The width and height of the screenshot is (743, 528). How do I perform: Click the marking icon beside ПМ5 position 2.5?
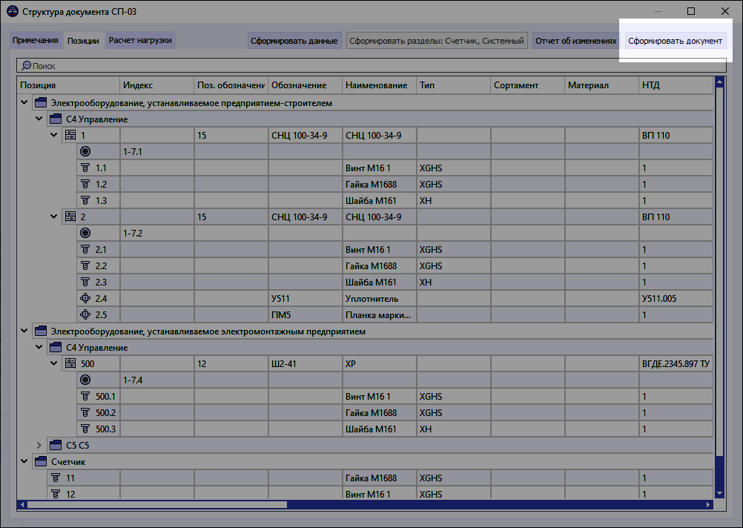85,314
